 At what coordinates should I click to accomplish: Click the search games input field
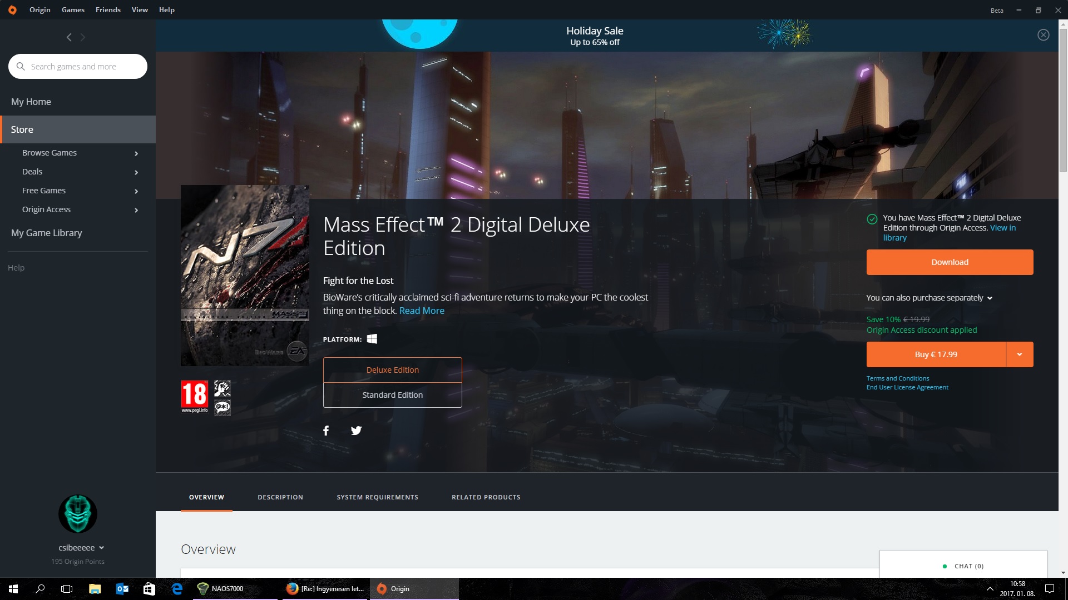click(83, 67)
